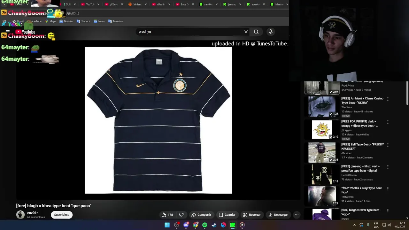
Task: Open the Noticias bookmark
Action: point(66,21)
